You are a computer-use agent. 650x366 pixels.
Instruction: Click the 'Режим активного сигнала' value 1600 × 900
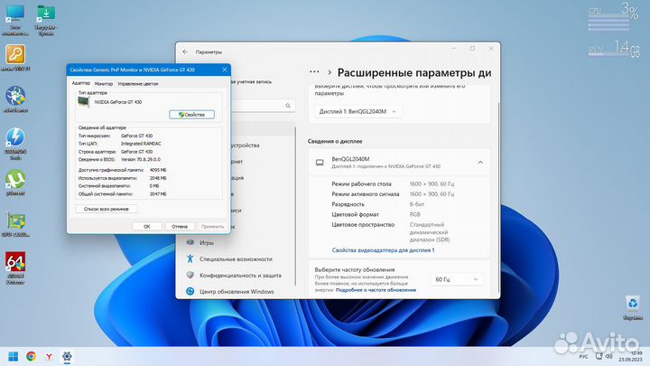click(432, 193)
